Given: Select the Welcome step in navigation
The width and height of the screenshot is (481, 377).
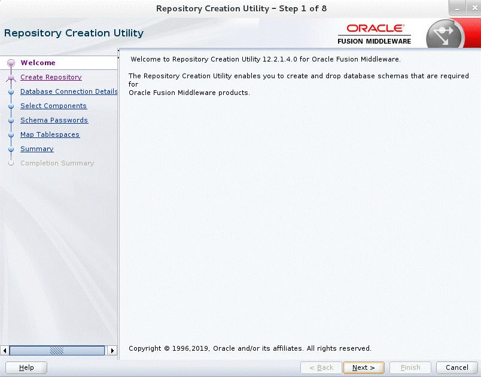Looking at the screenshot, I should pos(38,63).
